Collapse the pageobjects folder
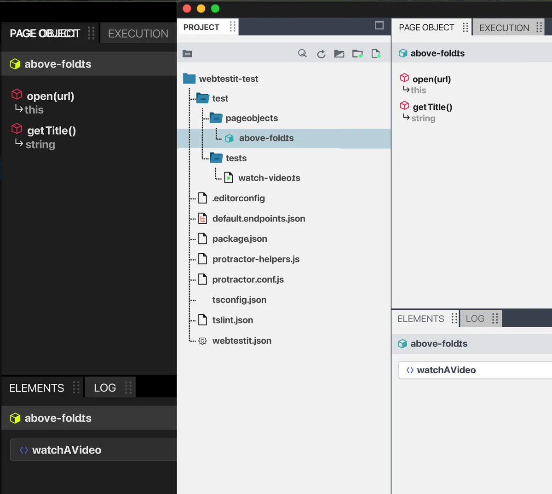 point(216,118)
